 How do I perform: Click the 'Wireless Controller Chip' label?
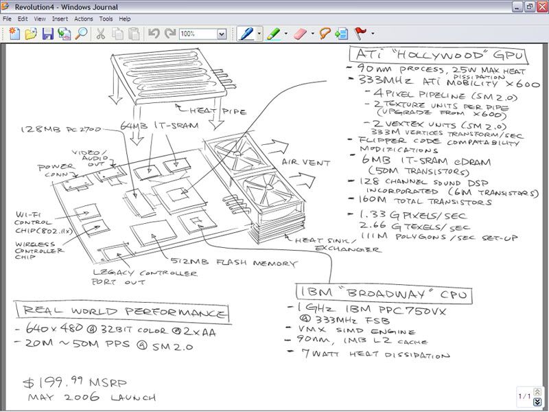[x=39, y=250]
